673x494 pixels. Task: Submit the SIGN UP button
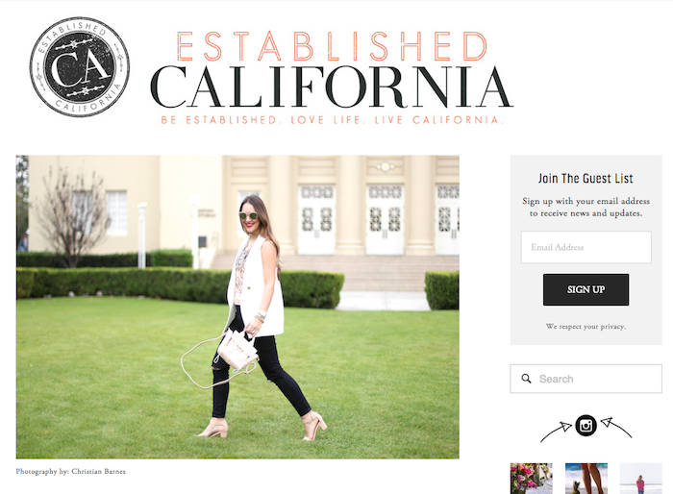(x=586, y=289)
